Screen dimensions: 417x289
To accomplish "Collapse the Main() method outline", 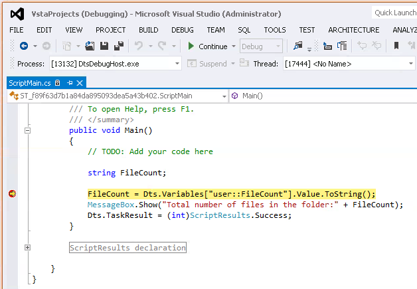I will click(x=27, y=131).
